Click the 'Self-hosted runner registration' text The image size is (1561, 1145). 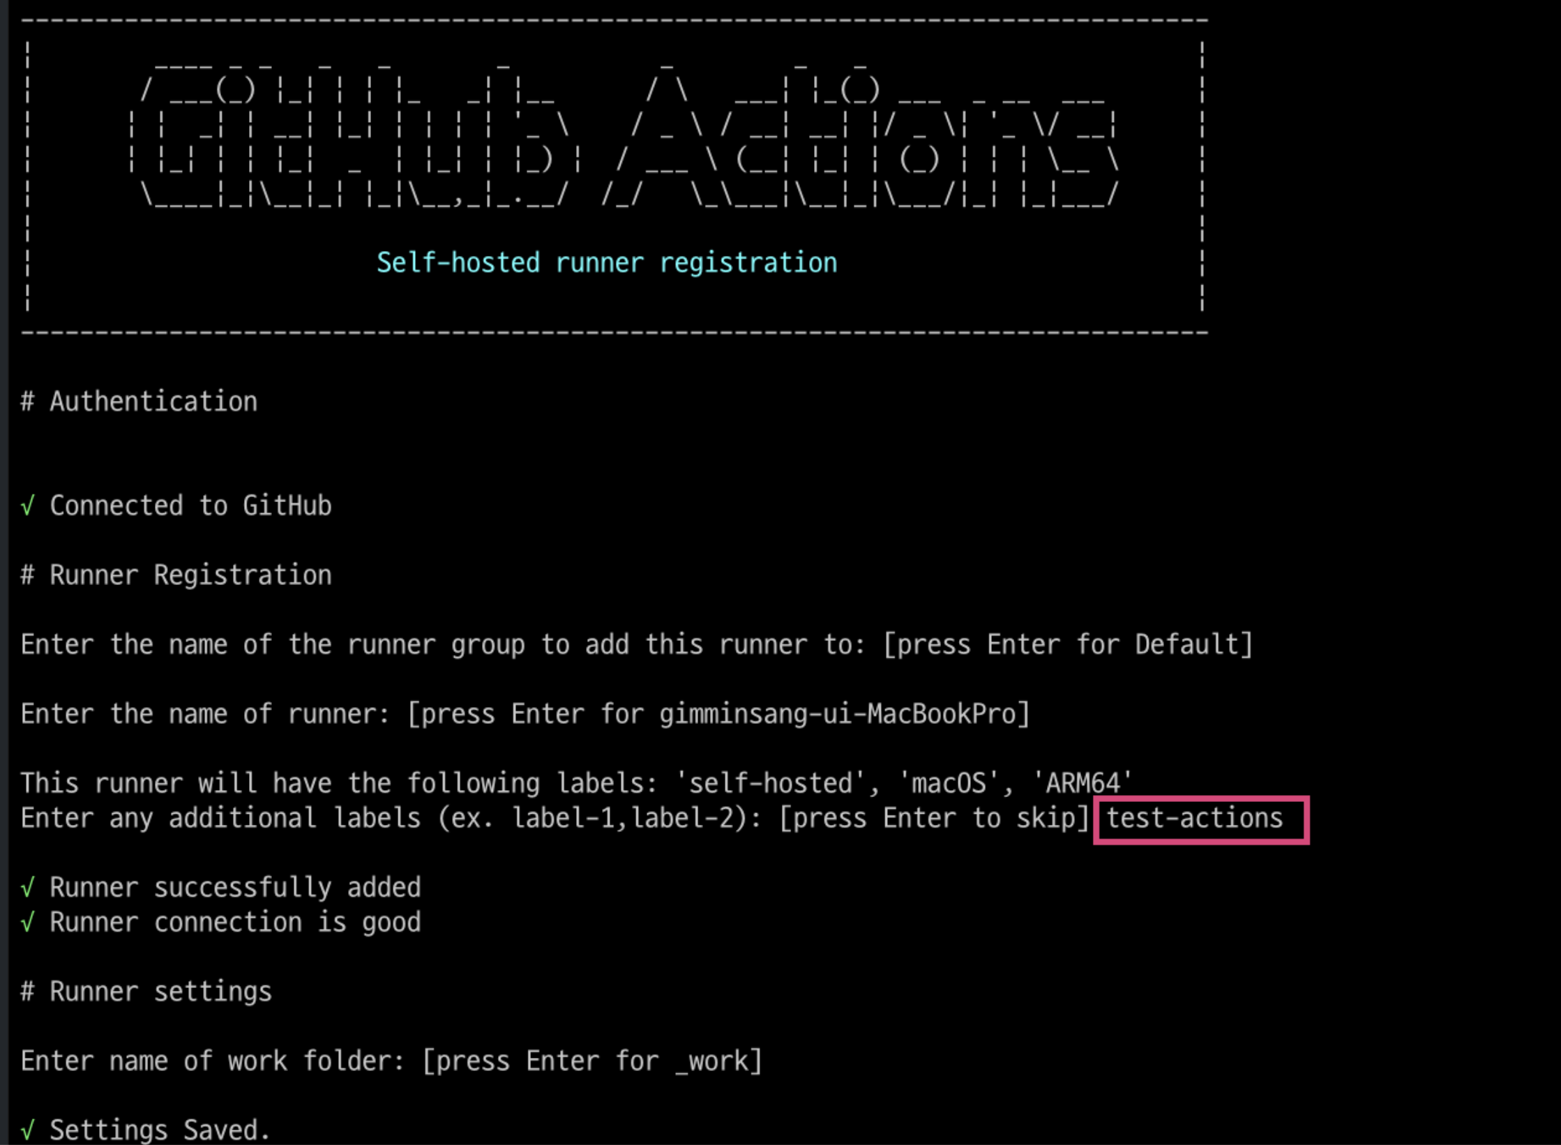(606, 263)
